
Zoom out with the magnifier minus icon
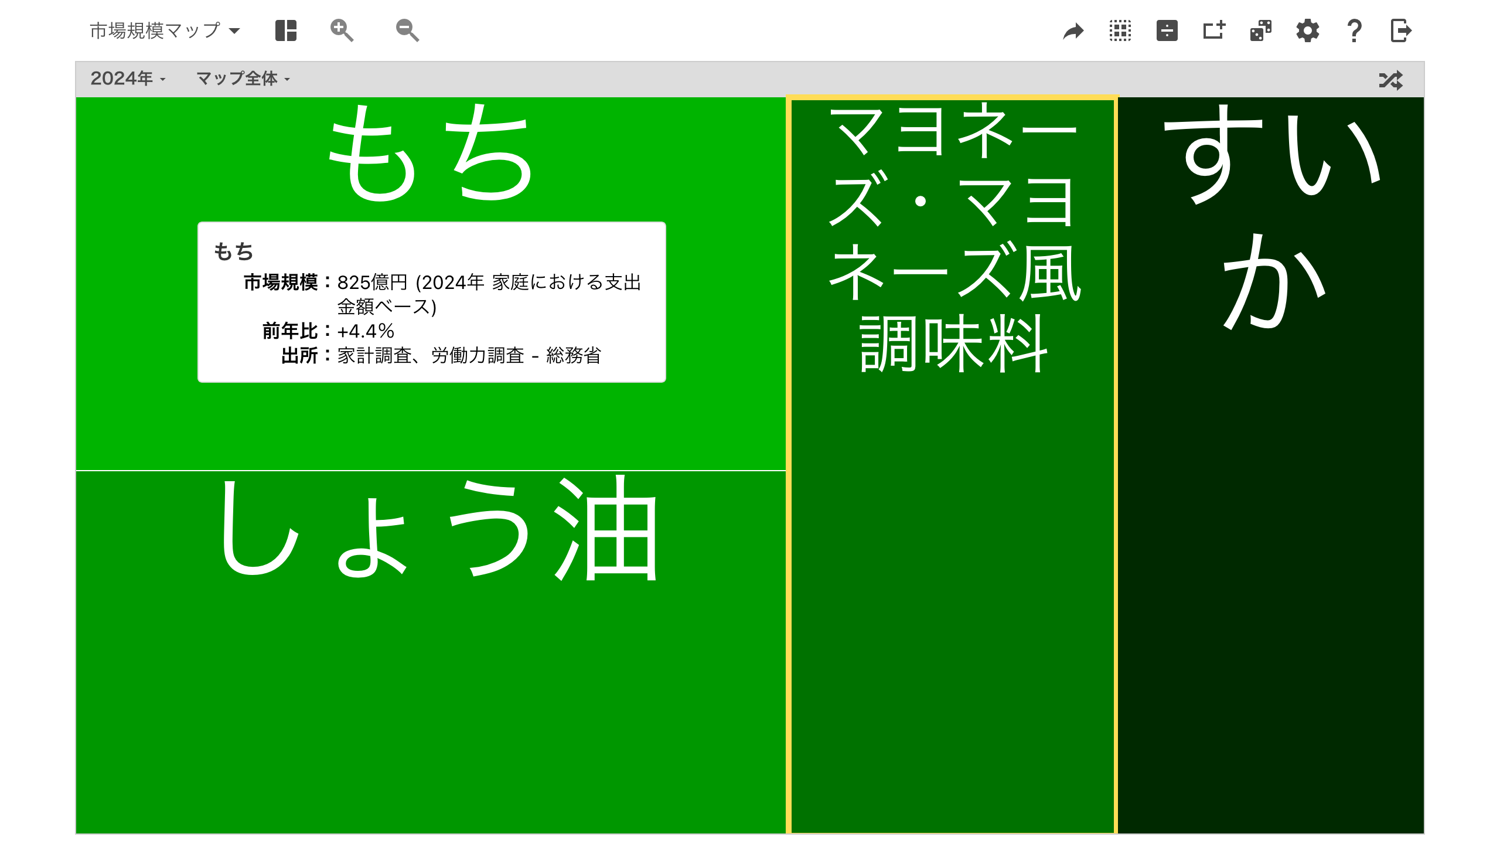pyautogui.click(x=407, y=30)
